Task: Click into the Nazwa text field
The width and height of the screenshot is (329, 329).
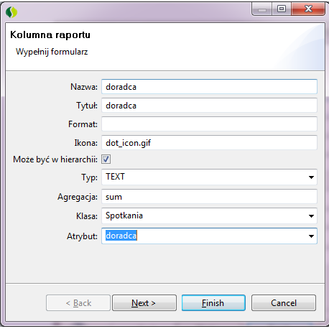Action: 209,87
